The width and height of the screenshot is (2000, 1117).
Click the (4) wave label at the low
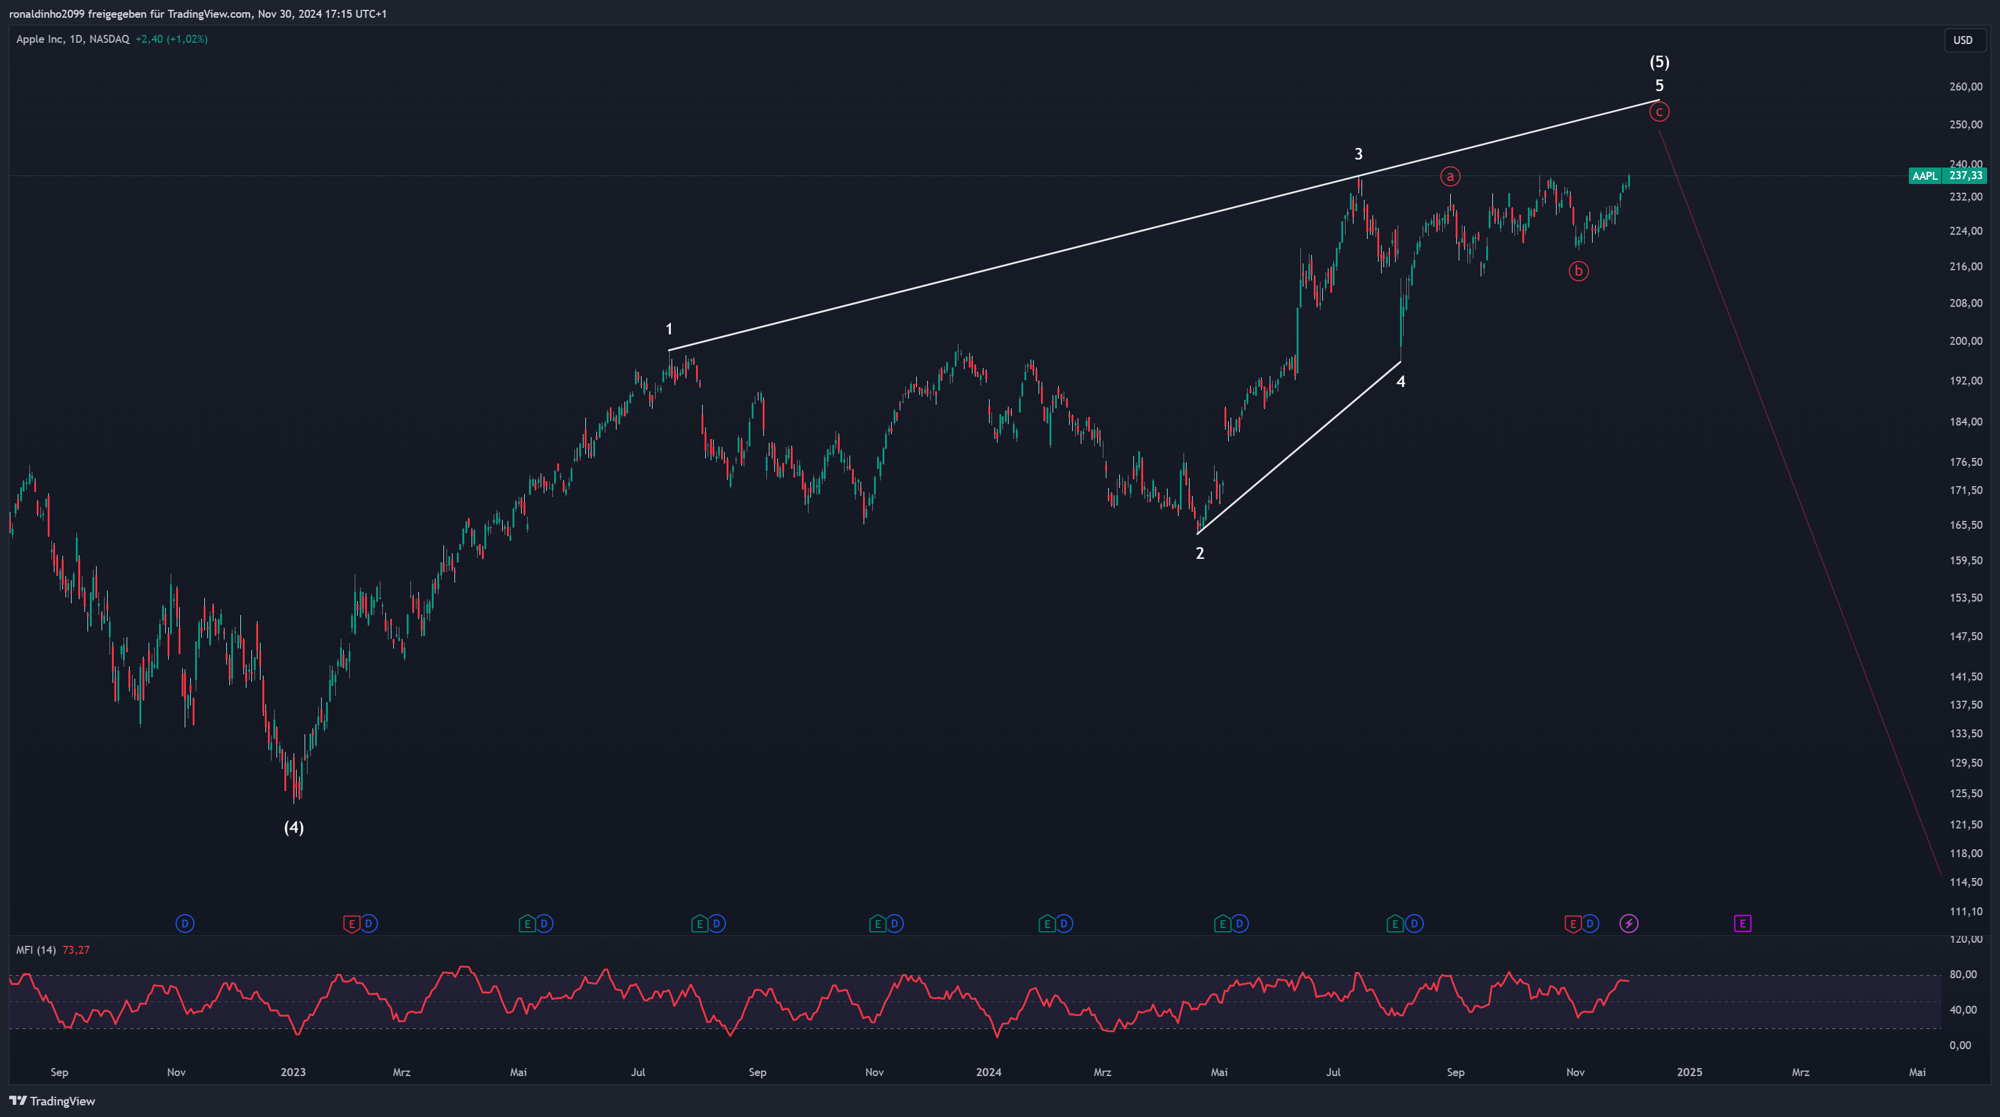tap(294, 827)
